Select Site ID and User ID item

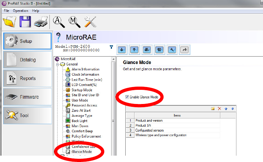coord(85,95)
